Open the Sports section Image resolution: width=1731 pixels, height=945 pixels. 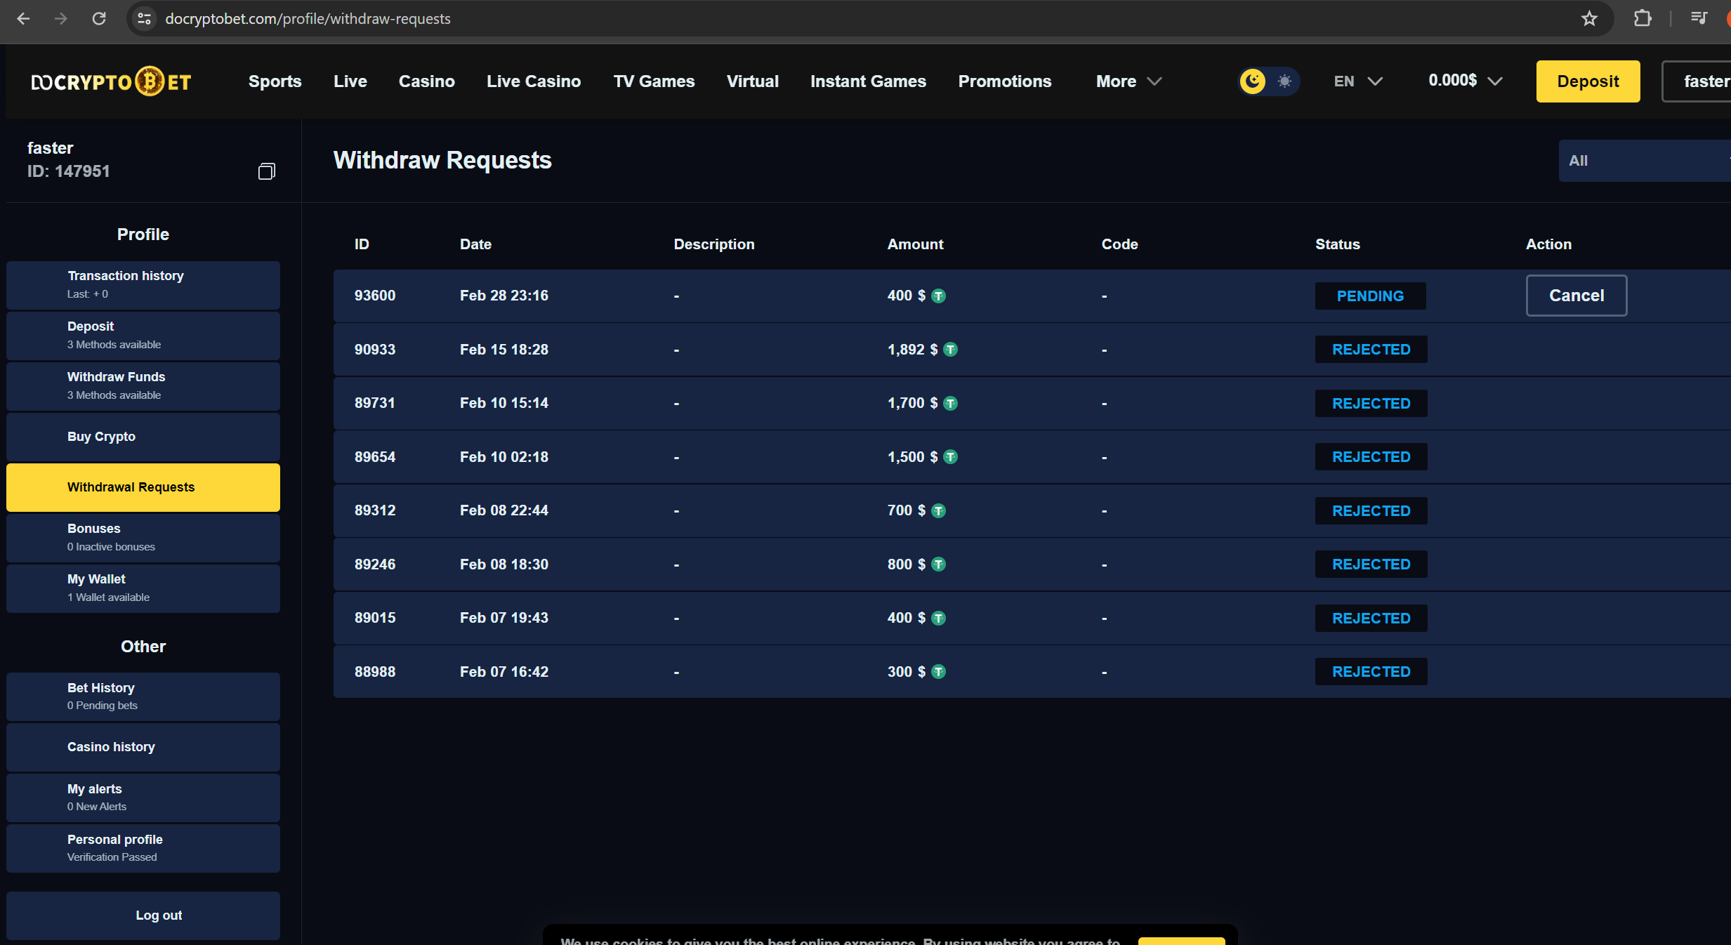coord(275,81)
